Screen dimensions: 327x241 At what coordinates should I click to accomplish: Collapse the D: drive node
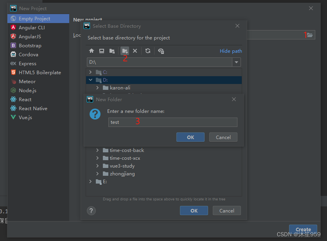90,80
